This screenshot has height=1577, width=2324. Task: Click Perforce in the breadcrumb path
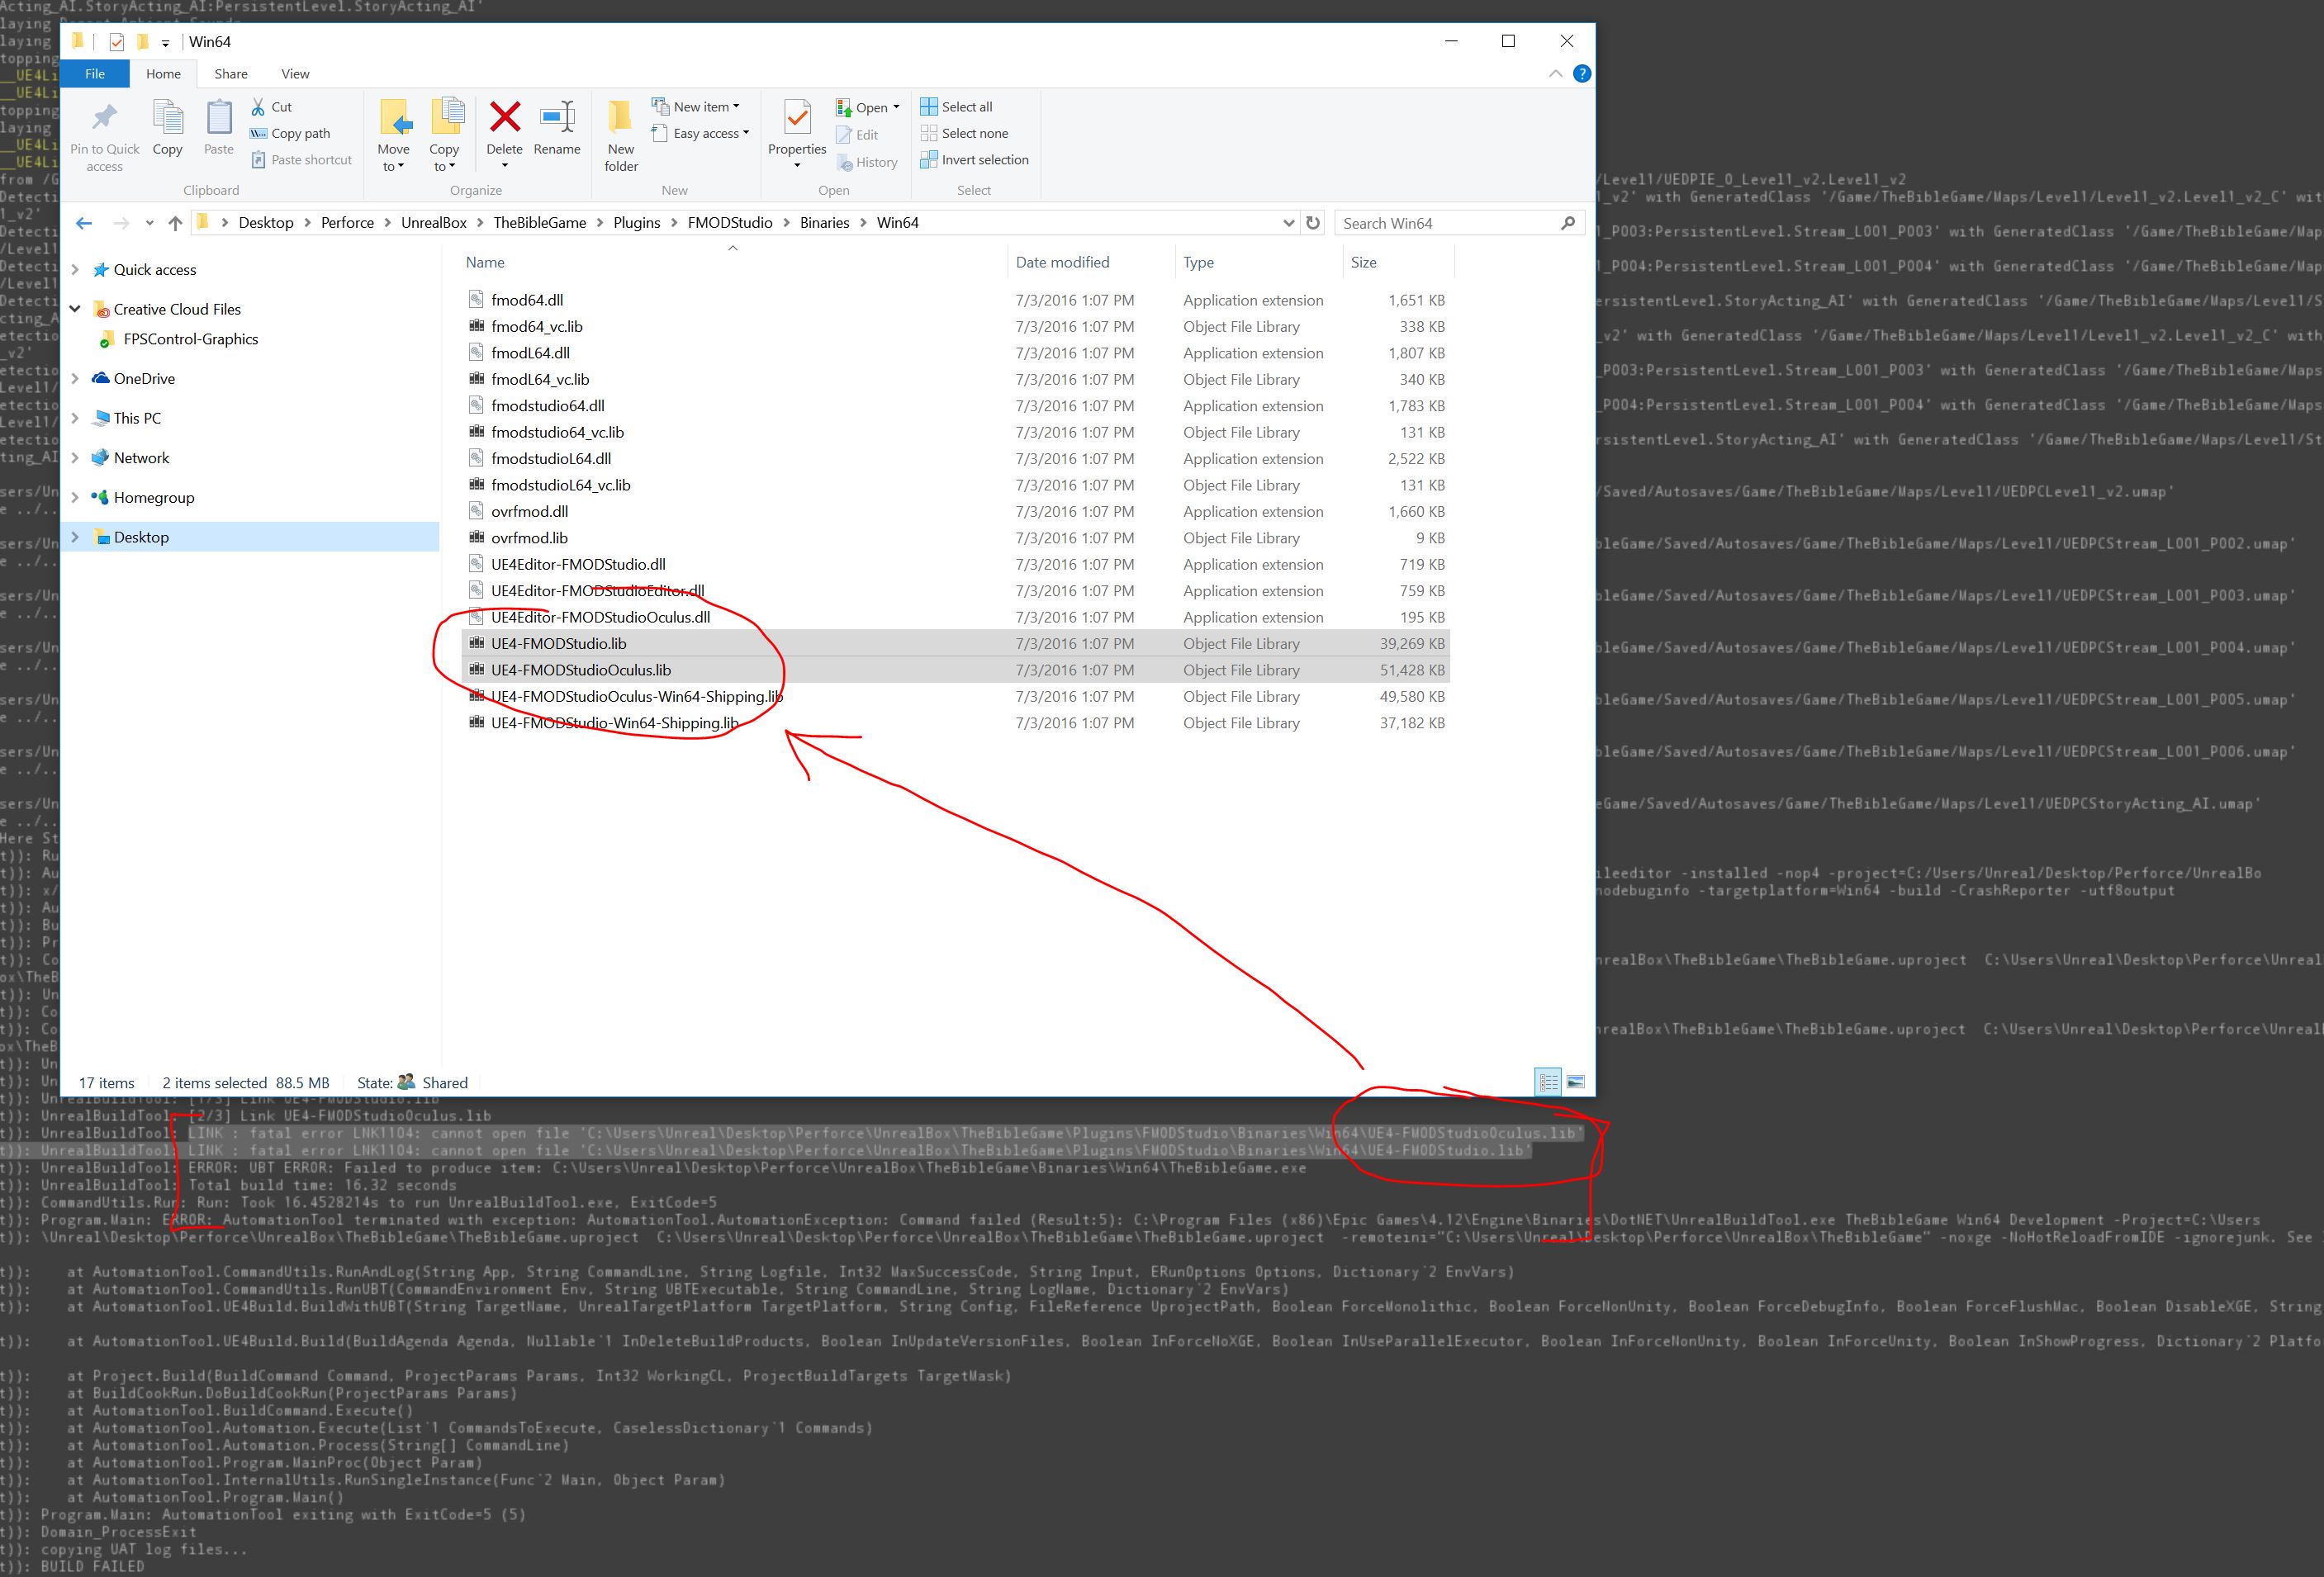347,223
